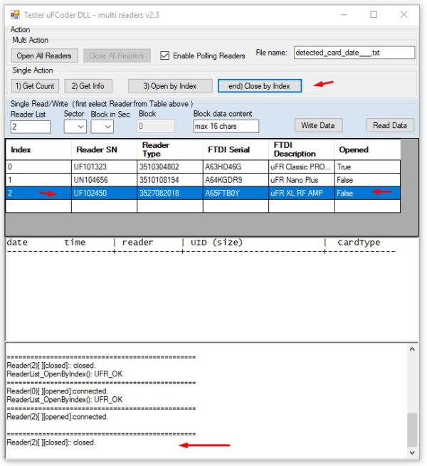This screenshot has width=427, height=466.
Task: Click the Block data content field
Action: coord(226,127)
